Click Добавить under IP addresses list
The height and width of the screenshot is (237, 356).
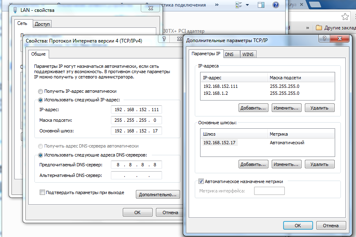(x=253, y=108)
